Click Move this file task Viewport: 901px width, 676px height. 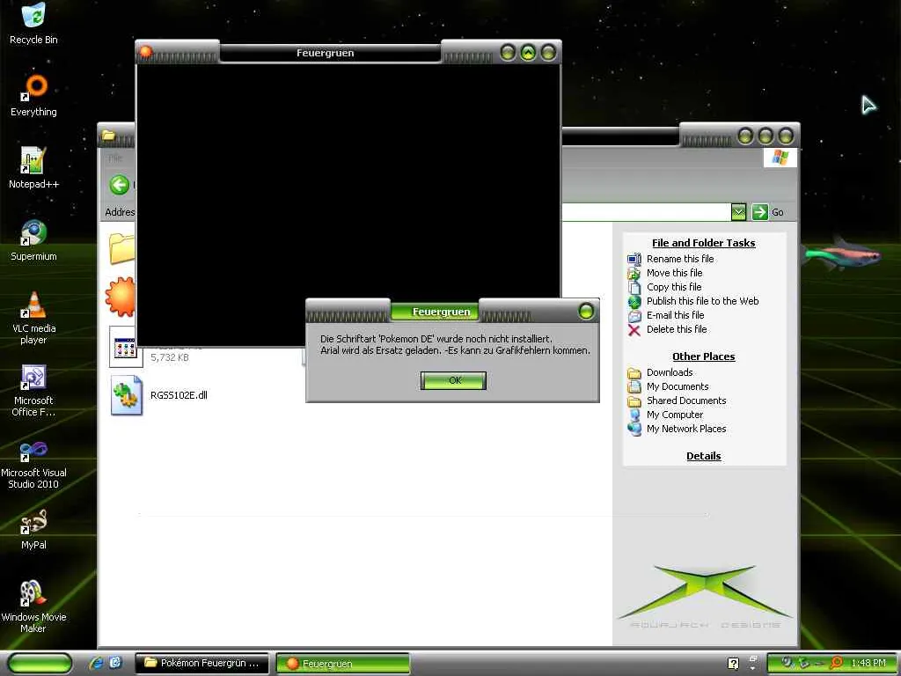click(x=674, y=273)
